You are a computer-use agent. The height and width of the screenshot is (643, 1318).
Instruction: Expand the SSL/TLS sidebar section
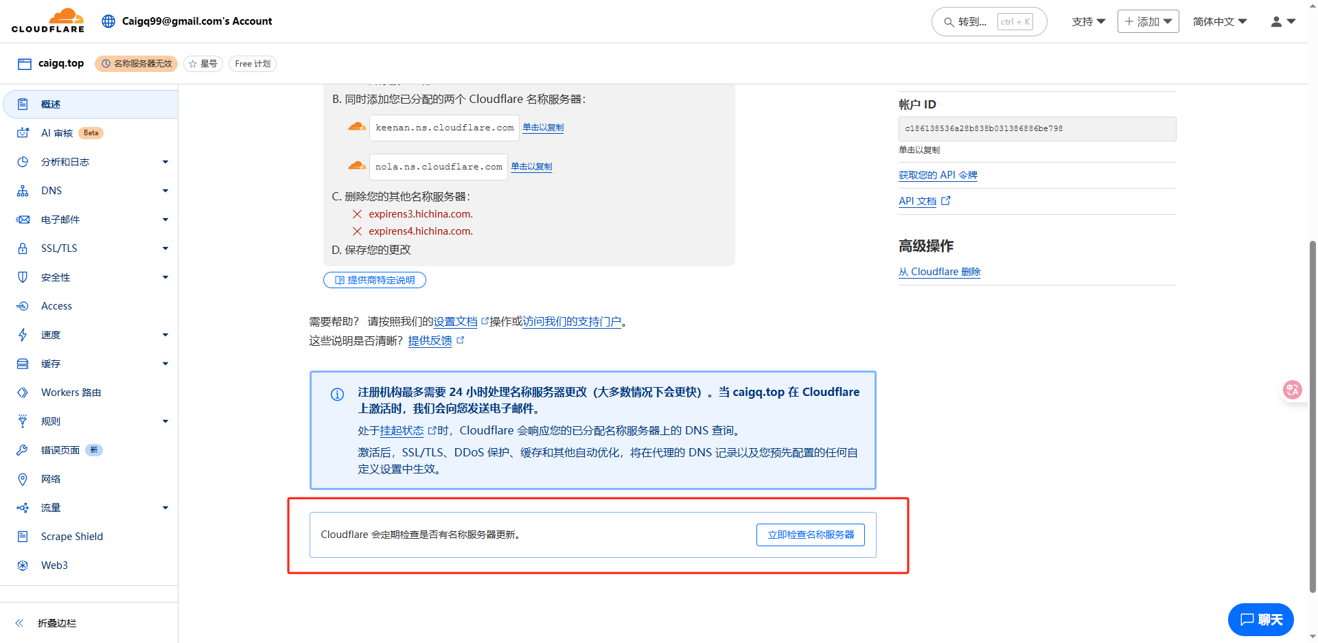(x=165, y=248)
